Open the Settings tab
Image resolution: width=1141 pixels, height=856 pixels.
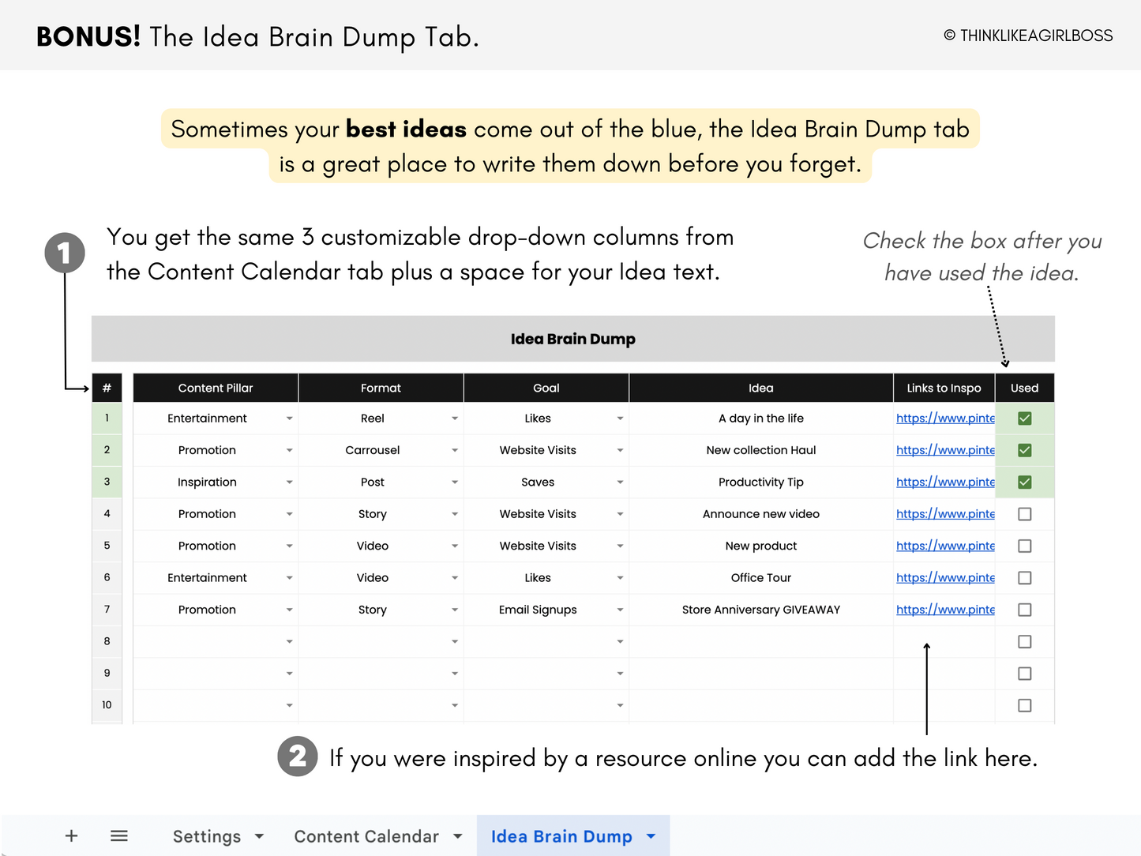point(206,835)
